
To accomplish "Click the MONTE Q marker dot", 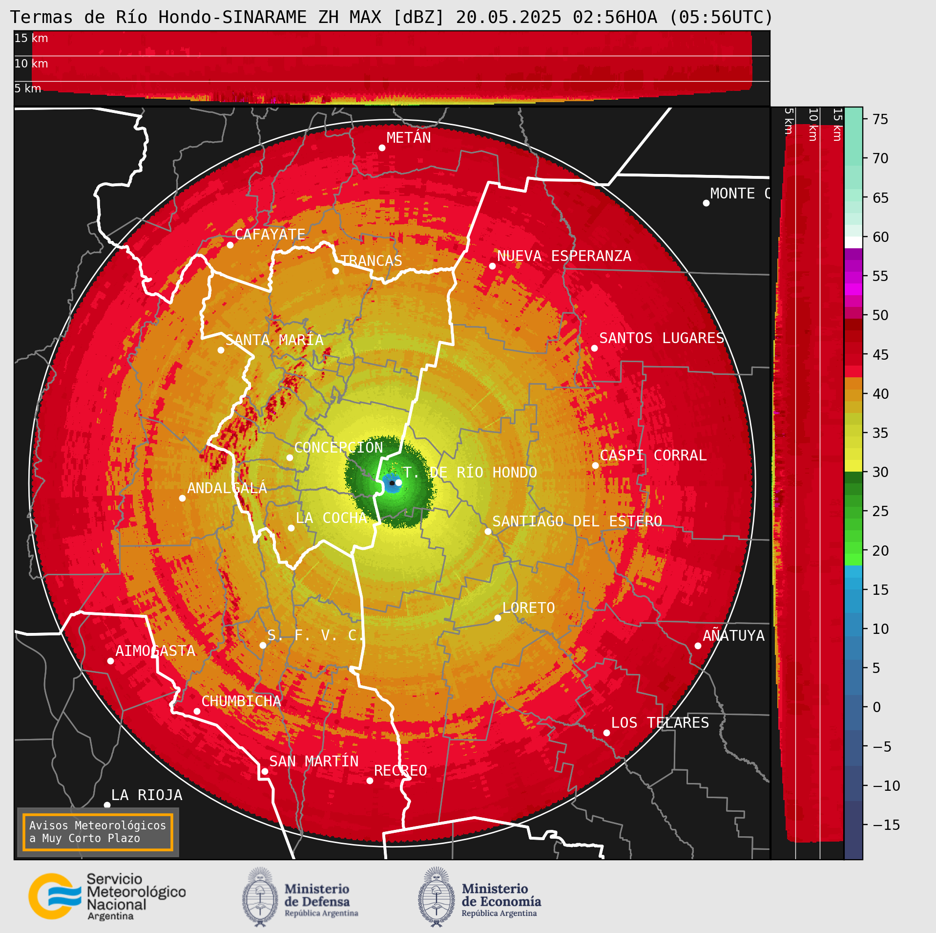I will (x=706, y=203).
